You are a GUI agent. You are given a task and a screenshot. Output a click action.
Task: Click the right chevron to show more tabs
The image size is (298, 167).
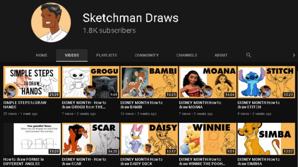coord(294,55)
